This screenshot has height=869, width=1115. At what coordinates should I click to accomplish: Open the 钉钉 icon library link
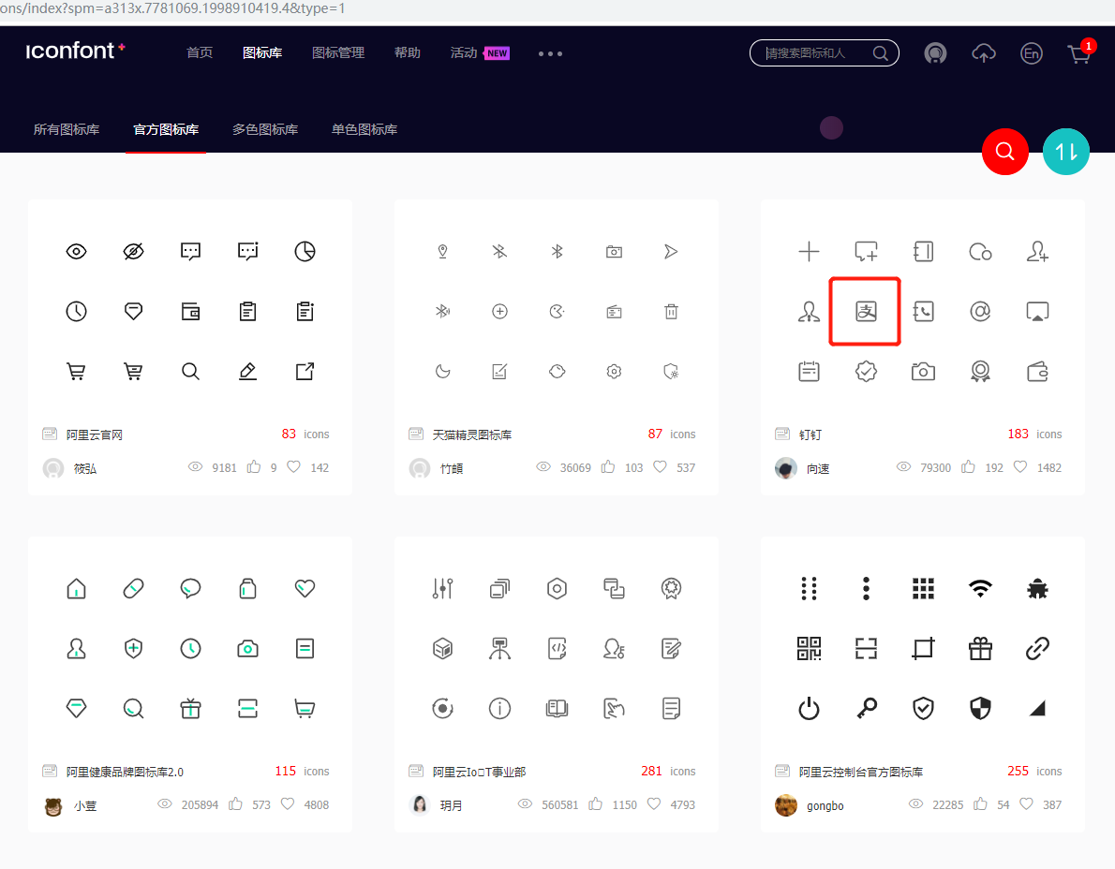coord(810,434)
